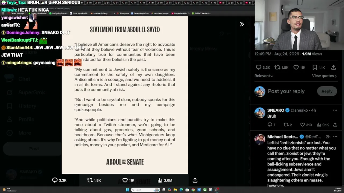Open the @sneako handle link
Viewport: 344px width, 193px height.
pos(299,110)
